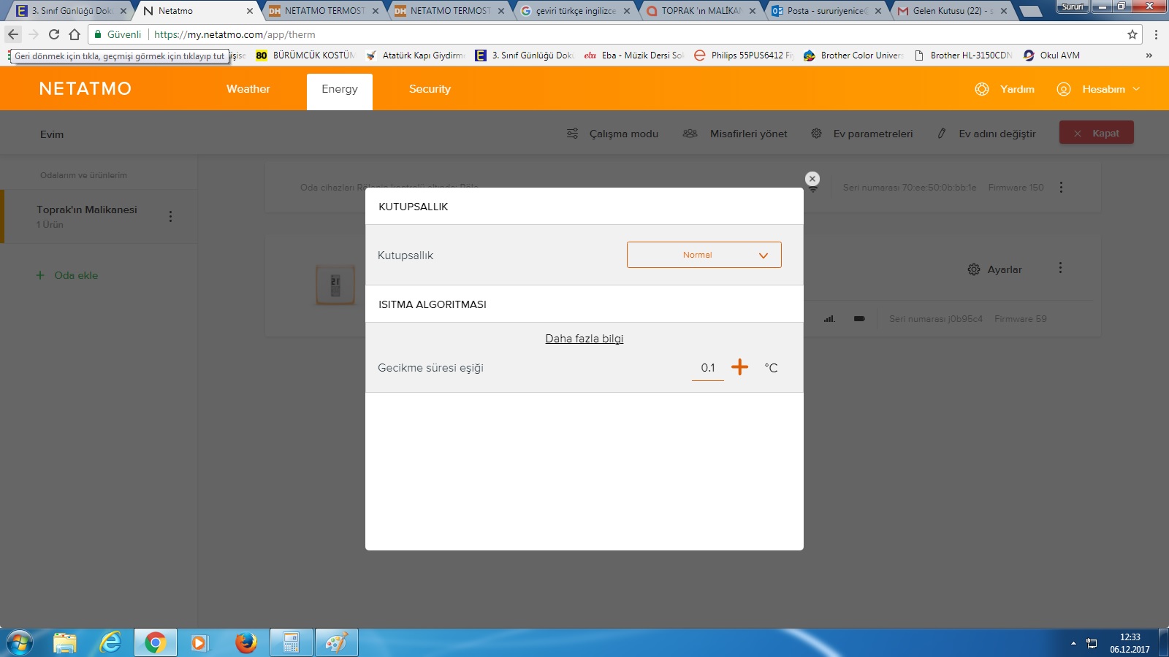Launch Internet Explorer from taskbar

110,643
